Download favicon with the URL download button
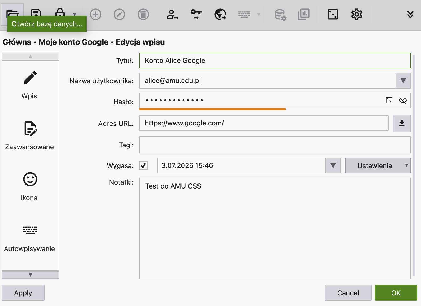The image size is (421, 306). 402,123
